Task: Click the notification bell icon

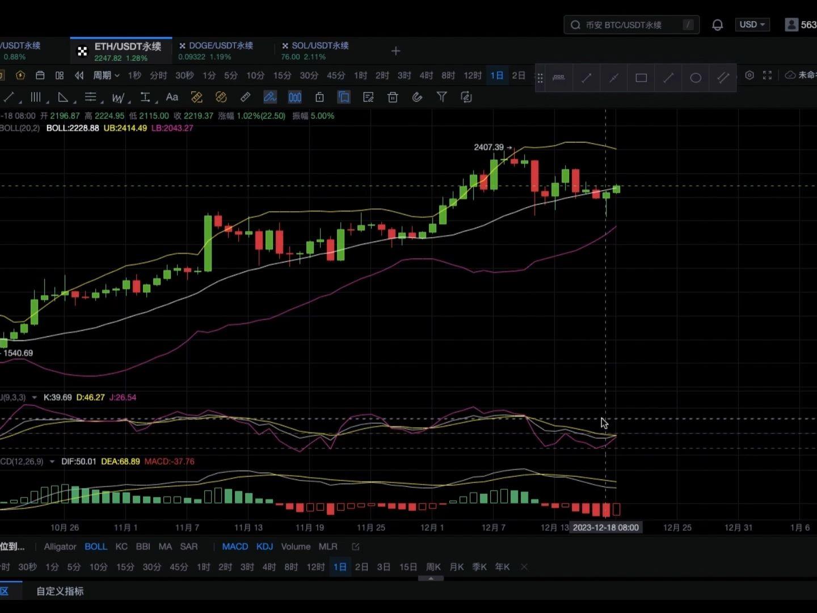Action: click(717, 25)
